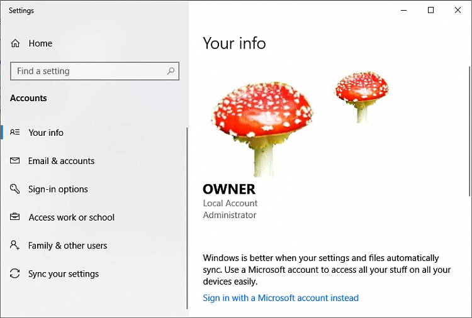Viewport: 472px width, 318px height.
Task: Click the Administrator label
Action: pyautogui.click(x=230, y=215)
